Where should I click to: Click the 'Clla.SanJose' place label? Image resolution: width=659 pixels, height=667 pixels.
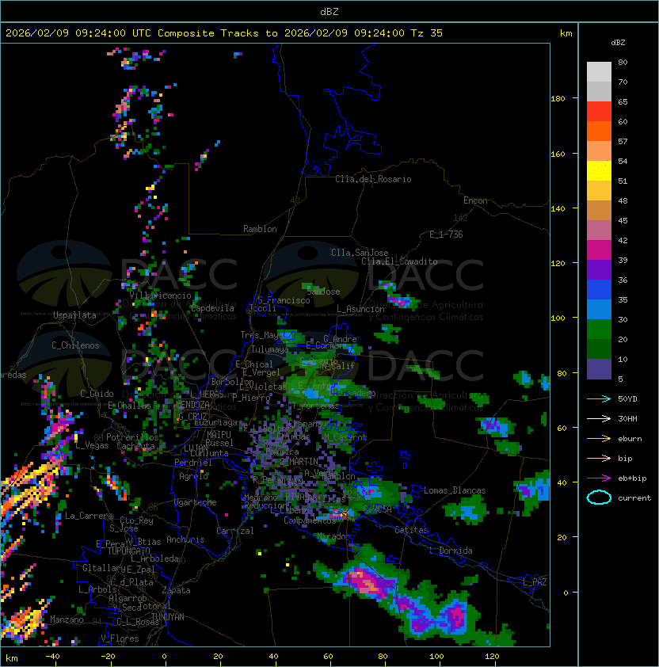point(360,253)
